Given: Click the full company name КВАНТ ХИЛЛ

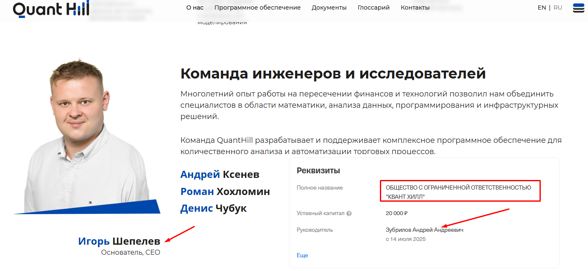Looking at the screenshot, I should click(458, 192).
